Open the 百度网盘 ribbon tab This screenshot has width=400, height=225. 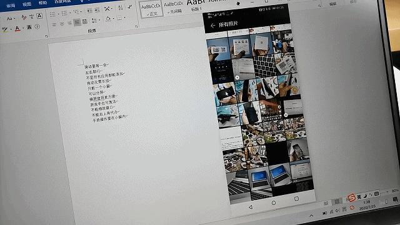[x=62, y=1]
